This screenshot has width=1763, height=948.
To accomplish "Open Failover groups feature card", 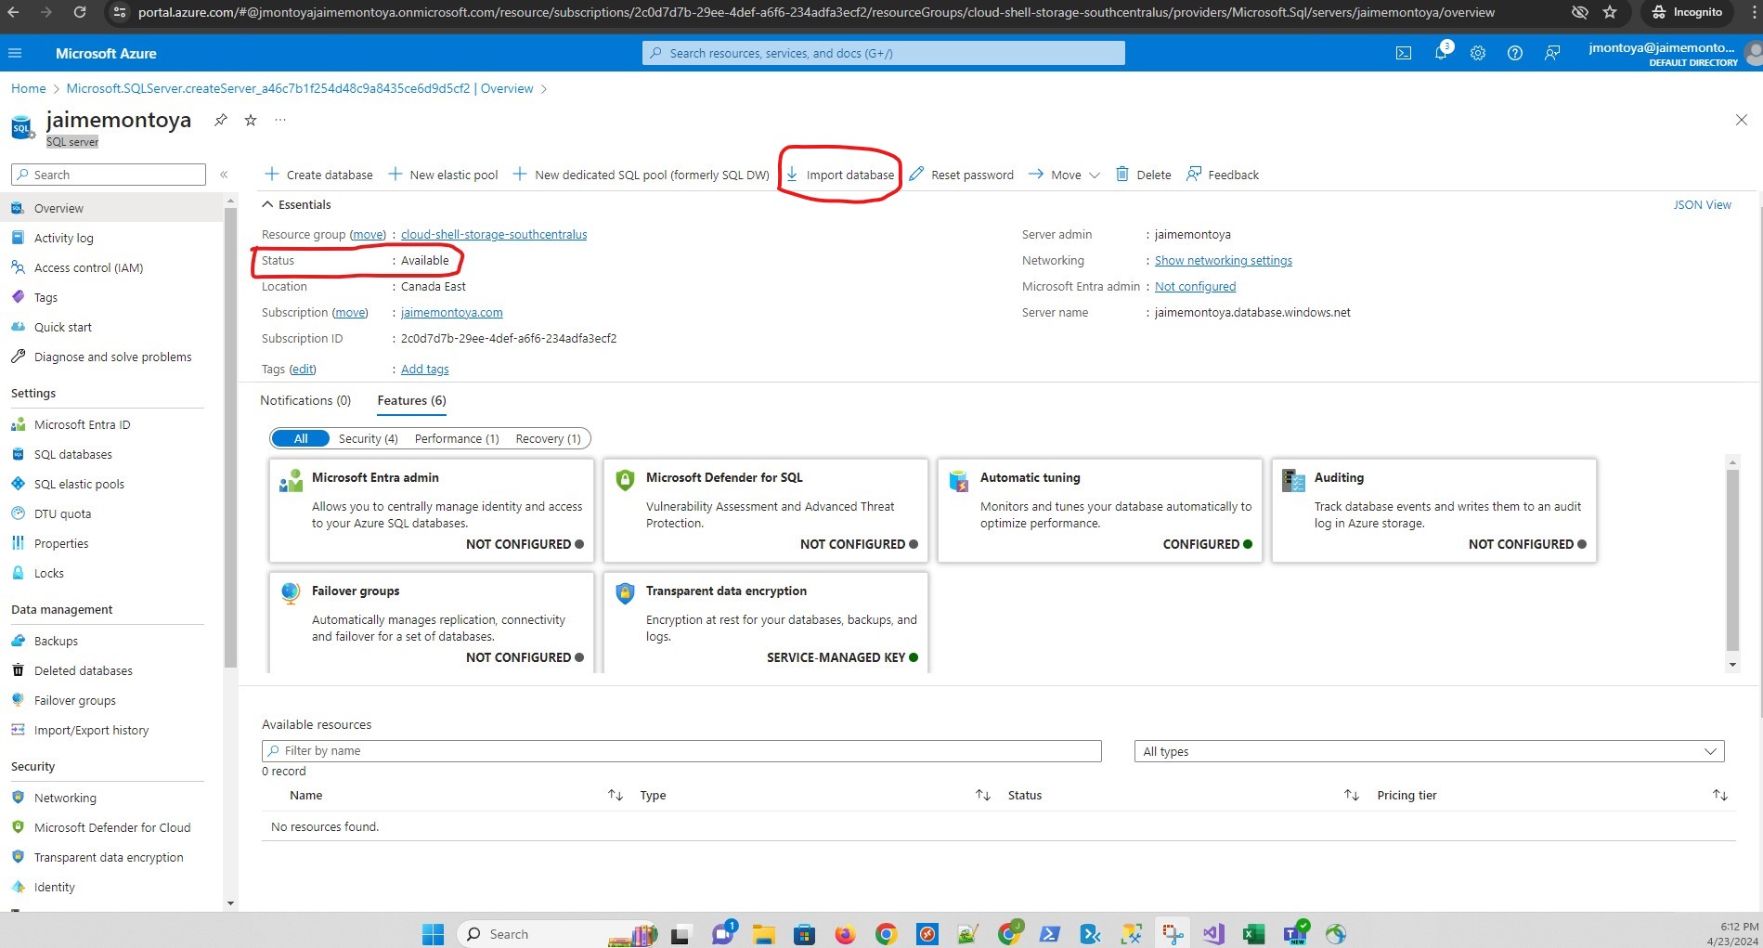I will 432,622.
